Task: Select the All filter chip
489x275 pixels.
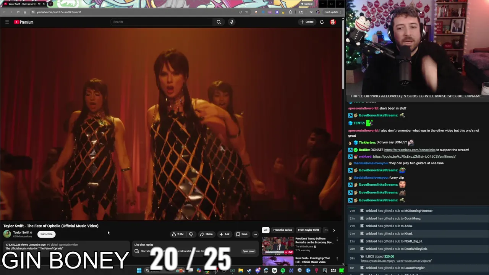Action: (x=266, y=230)
